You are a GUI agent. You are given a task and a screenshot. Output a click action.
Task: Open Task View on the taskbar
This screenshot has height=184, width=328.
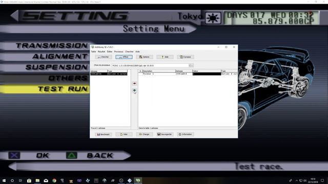(x=20, y=180)
